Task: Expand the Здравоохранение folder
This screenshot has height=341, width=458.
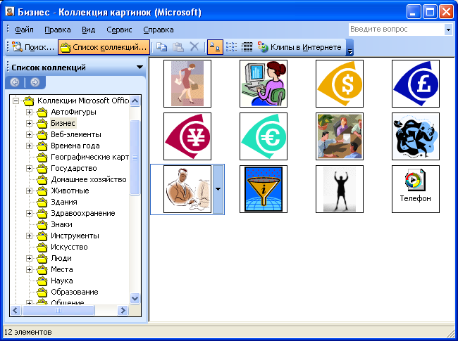Action: point(29,213)
